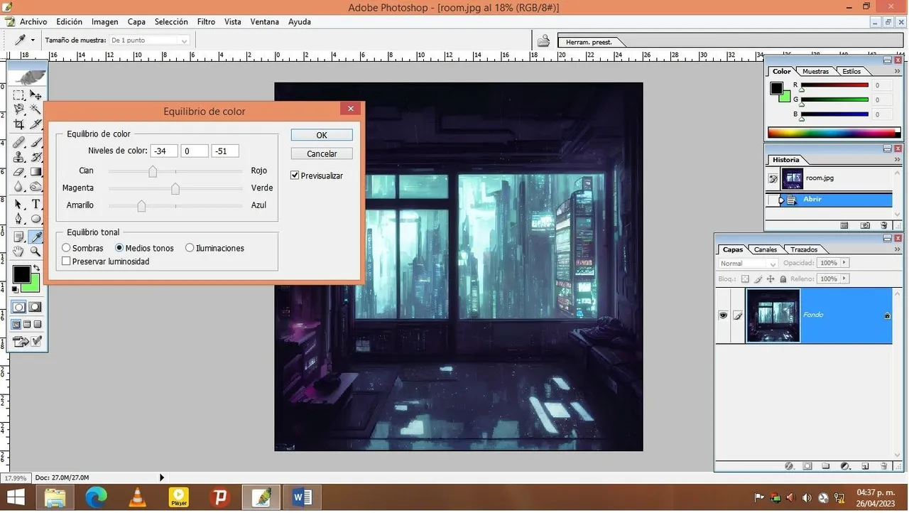Select the Brush tool
909x513 pixels.
(36, 143)
